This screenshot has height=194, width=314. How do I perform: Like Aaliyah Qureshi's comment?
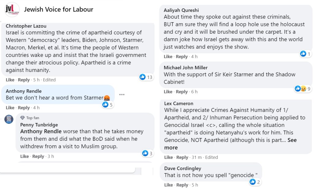pyautogui.click(x=168, y=57)
